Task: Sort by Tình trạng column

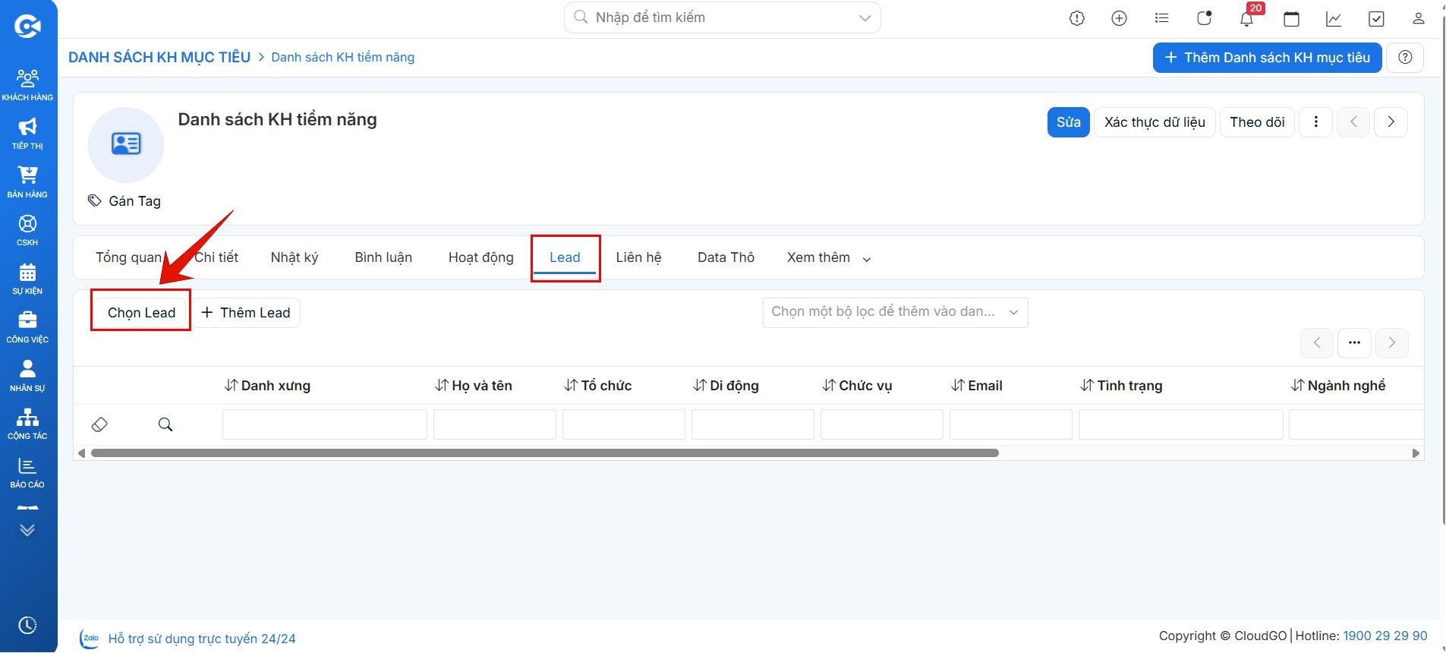Action: [1121, 386]
